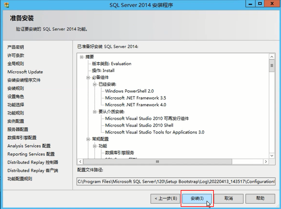281x209 pixels.
Task: Select Visual Studio Tools for Applications 3.0
Action: coord(155,132)
